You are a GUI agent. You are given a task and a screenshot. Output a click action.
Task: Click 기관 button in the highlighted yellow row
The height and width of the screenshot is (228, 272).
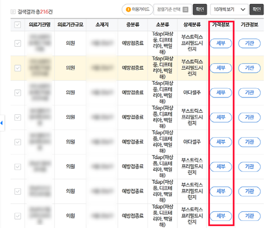pos(249,68)
